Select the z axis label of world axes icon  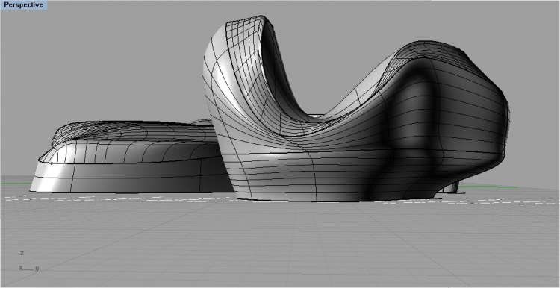tap(22, 253)
